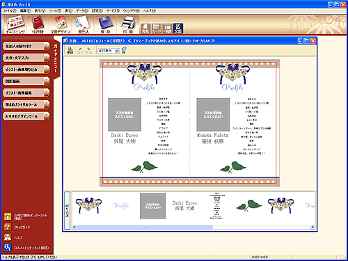The image size is (348, 261).
Task: Click the Q&A icon in the sidebar
Action: (x=8, y=248)
